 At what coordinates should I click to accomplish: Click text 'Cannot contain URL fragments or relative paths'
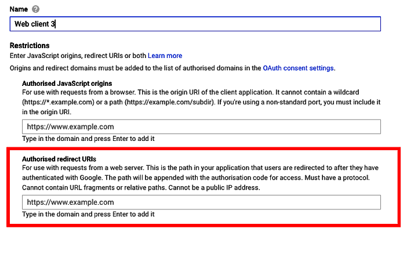pos(95,187)
